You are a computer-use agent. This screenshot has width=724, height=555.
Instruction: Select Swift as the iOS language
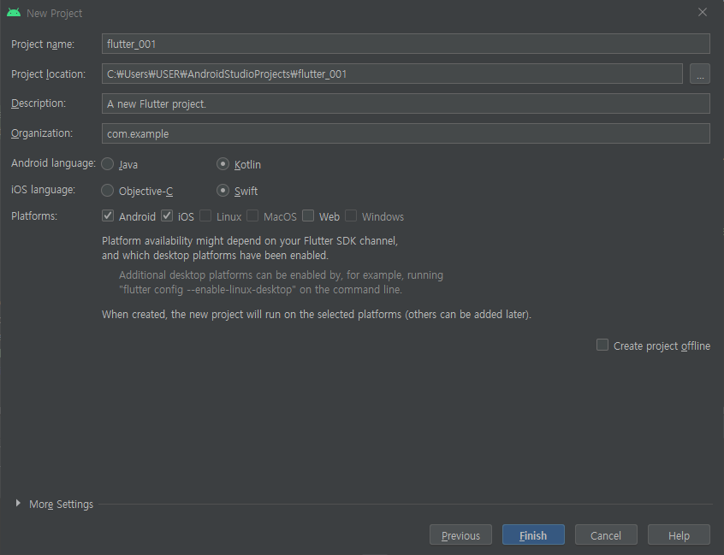tap(223, 191)
